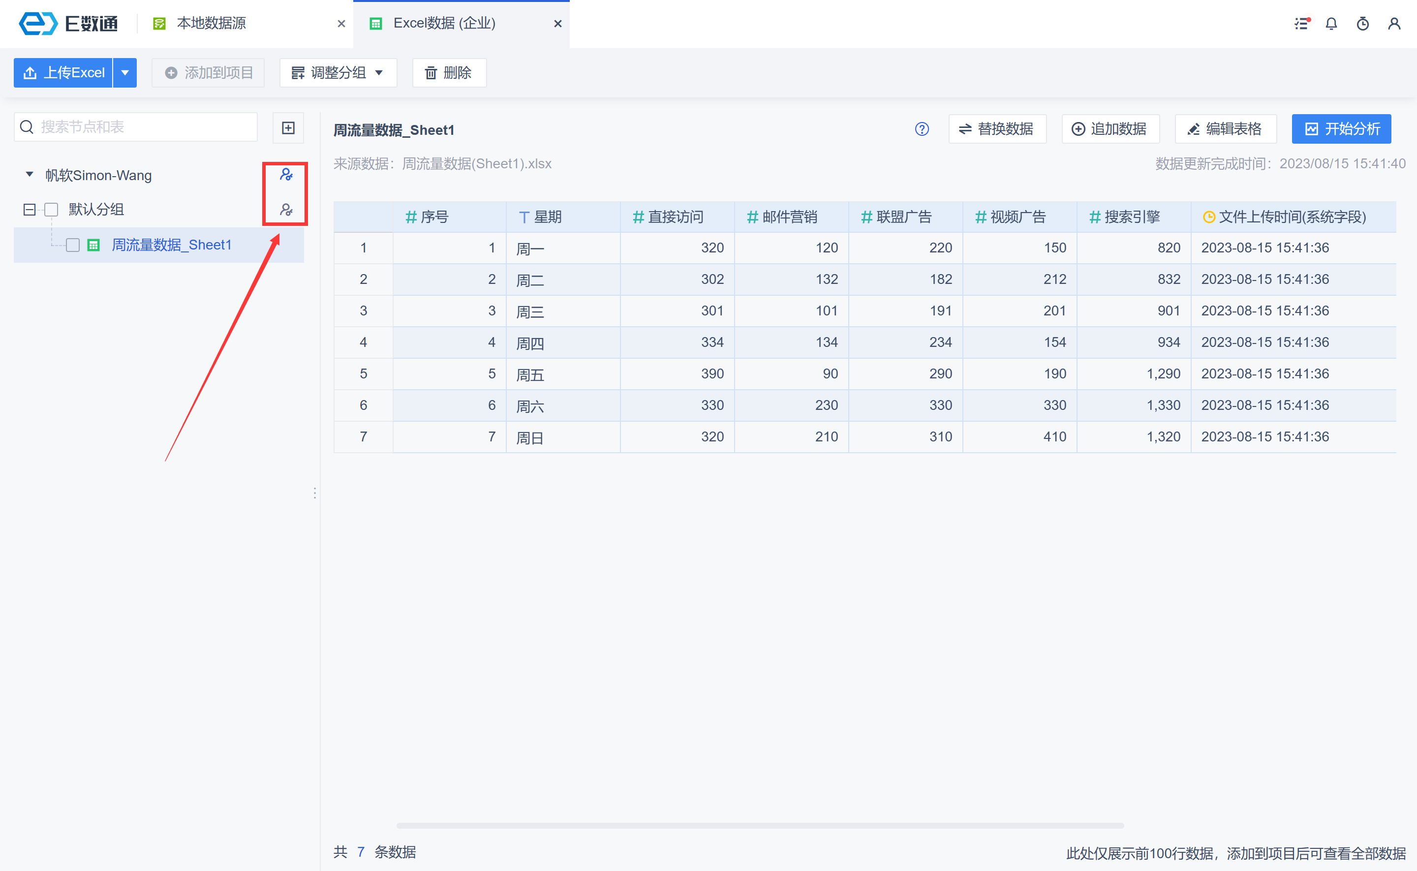Collapse the 帆软Simon-Wang node arrow
1417x871 pixels.
tap(30, 175)
